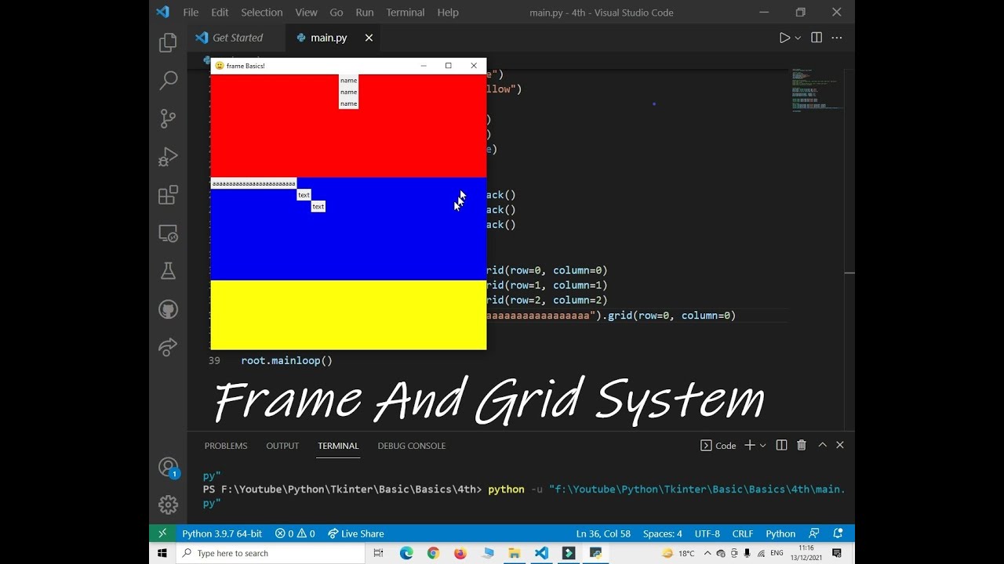Open errors and warnings count in status bar
Image resolution: width=1004 pixels, height=564 pixels.
click(x=295, y=533)
